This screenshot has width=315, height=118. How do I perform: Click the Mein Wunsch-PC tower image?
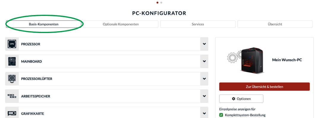[251, 60]
